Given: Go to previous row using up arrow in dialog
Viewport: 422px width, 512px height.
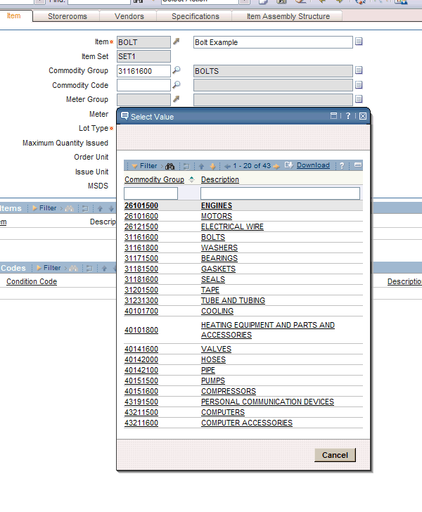Looking at the screenshot, I should pyautogui.click(x=202, y=166).
